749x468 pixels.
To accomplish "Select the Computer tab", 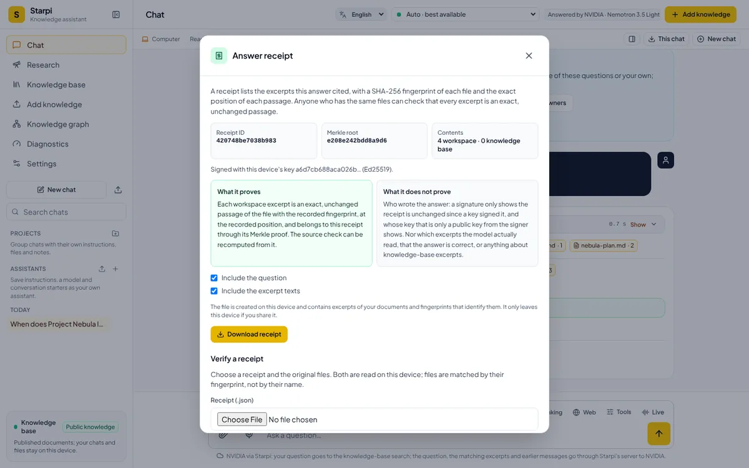I will point(161,39).
